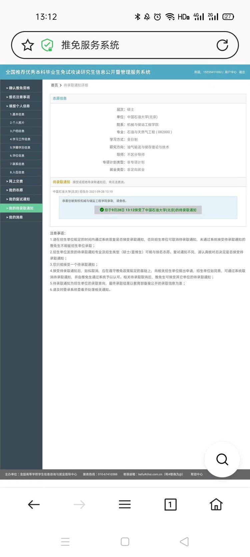The width and height of the screenshot is (250, 557).
Task: Tap Android home square button
Action: (x=125, y=542)
